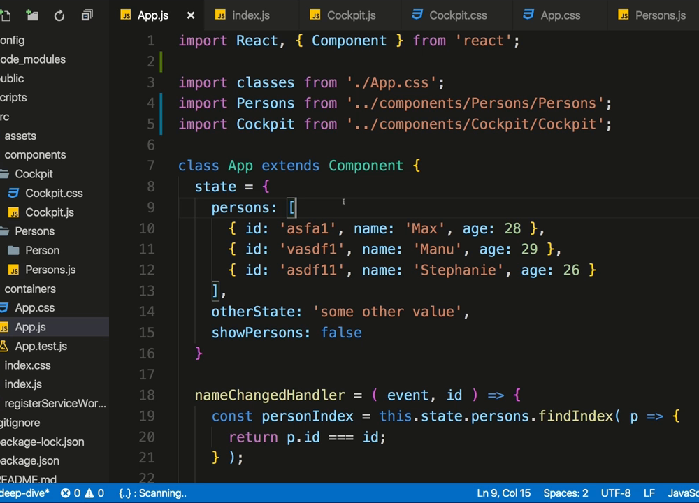Screen dimensions: 699x503
Task: Click the JS icon on the Cockpit.js tab
Action: (315, 15)
